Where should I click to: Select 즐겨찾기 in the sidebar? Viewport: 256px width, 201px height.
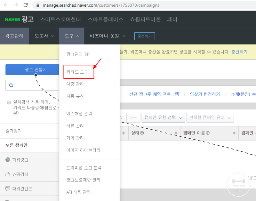point(13,131)
